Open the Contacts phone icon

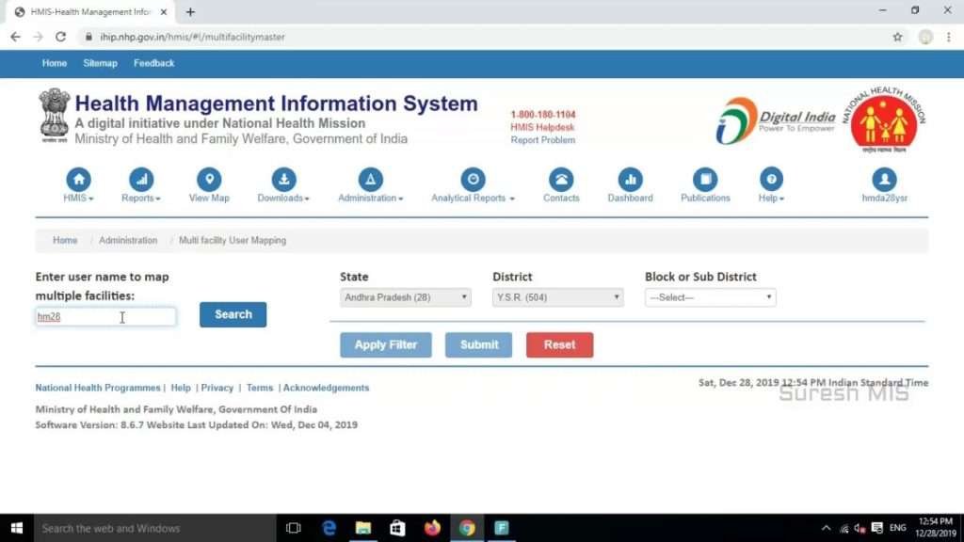[x=561, y=179]
